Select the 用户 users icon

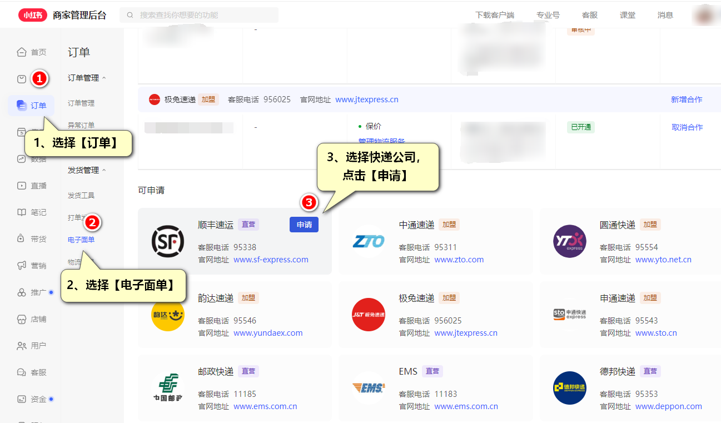[22, 346]
